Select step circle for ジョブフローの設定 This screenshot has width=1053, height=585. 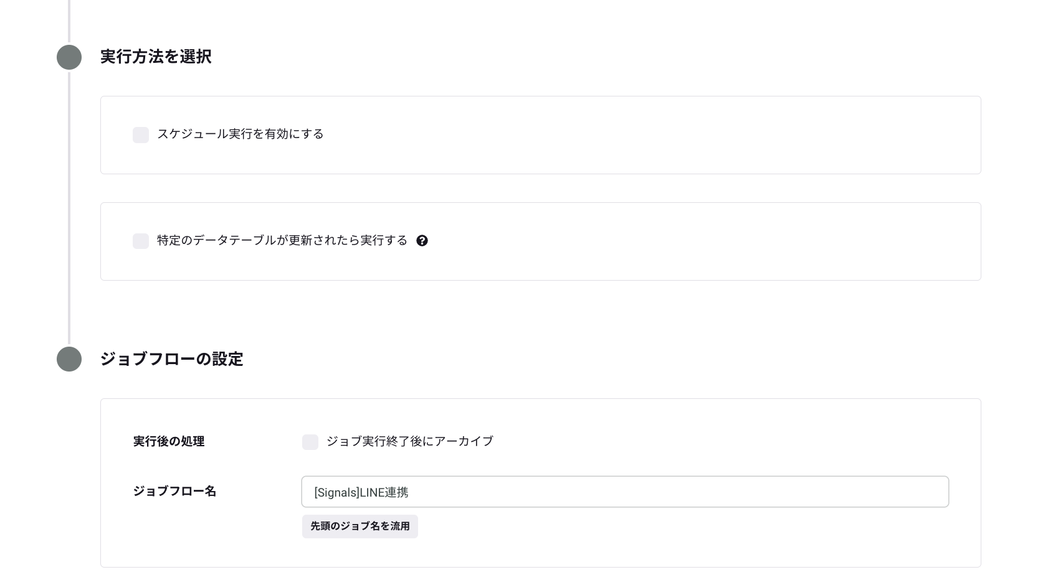[69, 359]
